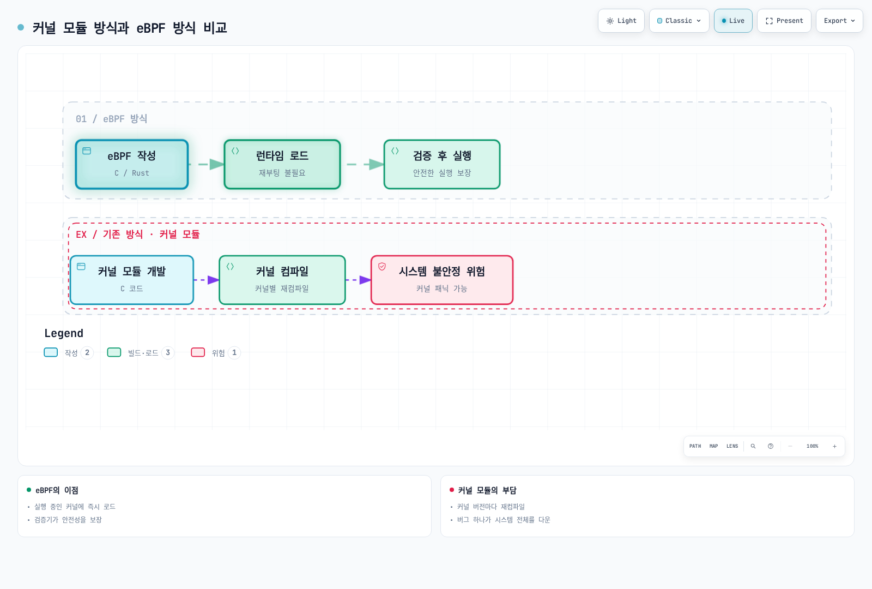Select the 검증 후 실행 node
Screen dimensions: 872x589
[442, 164]
